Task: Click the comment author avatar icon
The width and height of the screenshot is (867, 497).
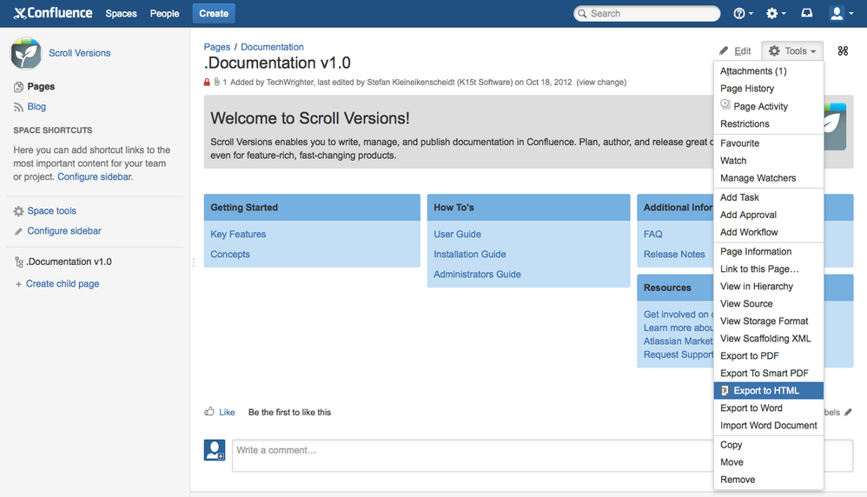Action: (x=215, y=450)
